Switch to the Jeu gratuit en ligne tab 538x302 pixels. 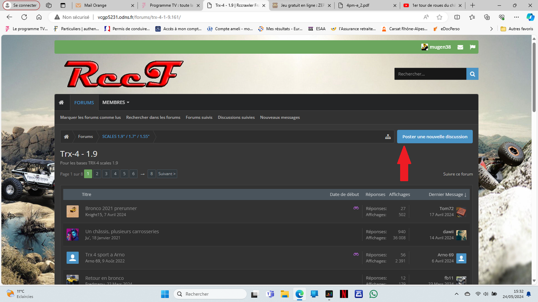coord(302,5)
